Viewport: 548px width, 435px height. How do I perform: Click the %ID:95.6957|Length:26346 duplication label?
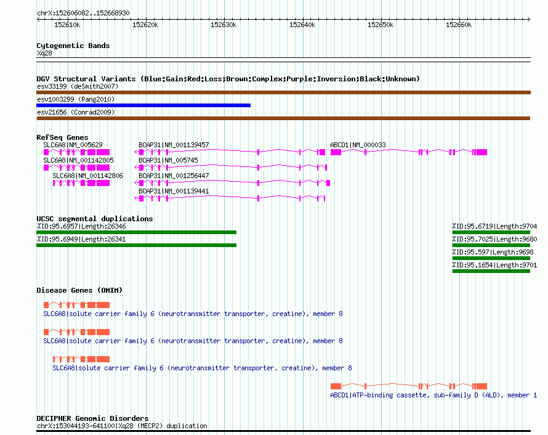(x=81, y=226)
